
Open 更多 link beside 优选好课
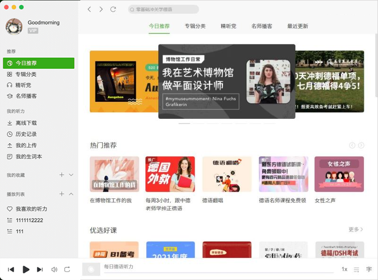pos(354,229)
